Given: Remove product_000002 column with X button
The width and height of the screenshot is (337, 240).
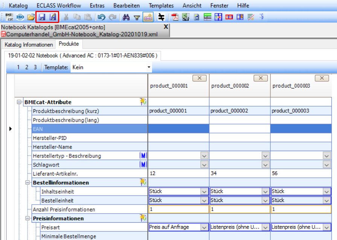Looking at the screenshot, I should point(261,78).
